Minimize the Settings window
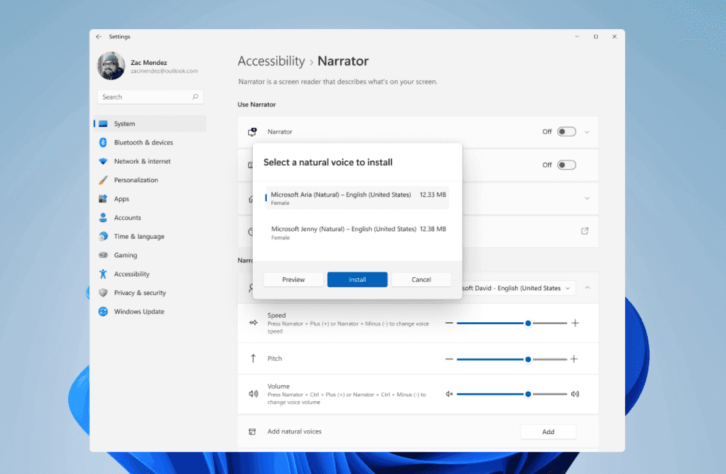Screen dimensions: 726x474 577,36
